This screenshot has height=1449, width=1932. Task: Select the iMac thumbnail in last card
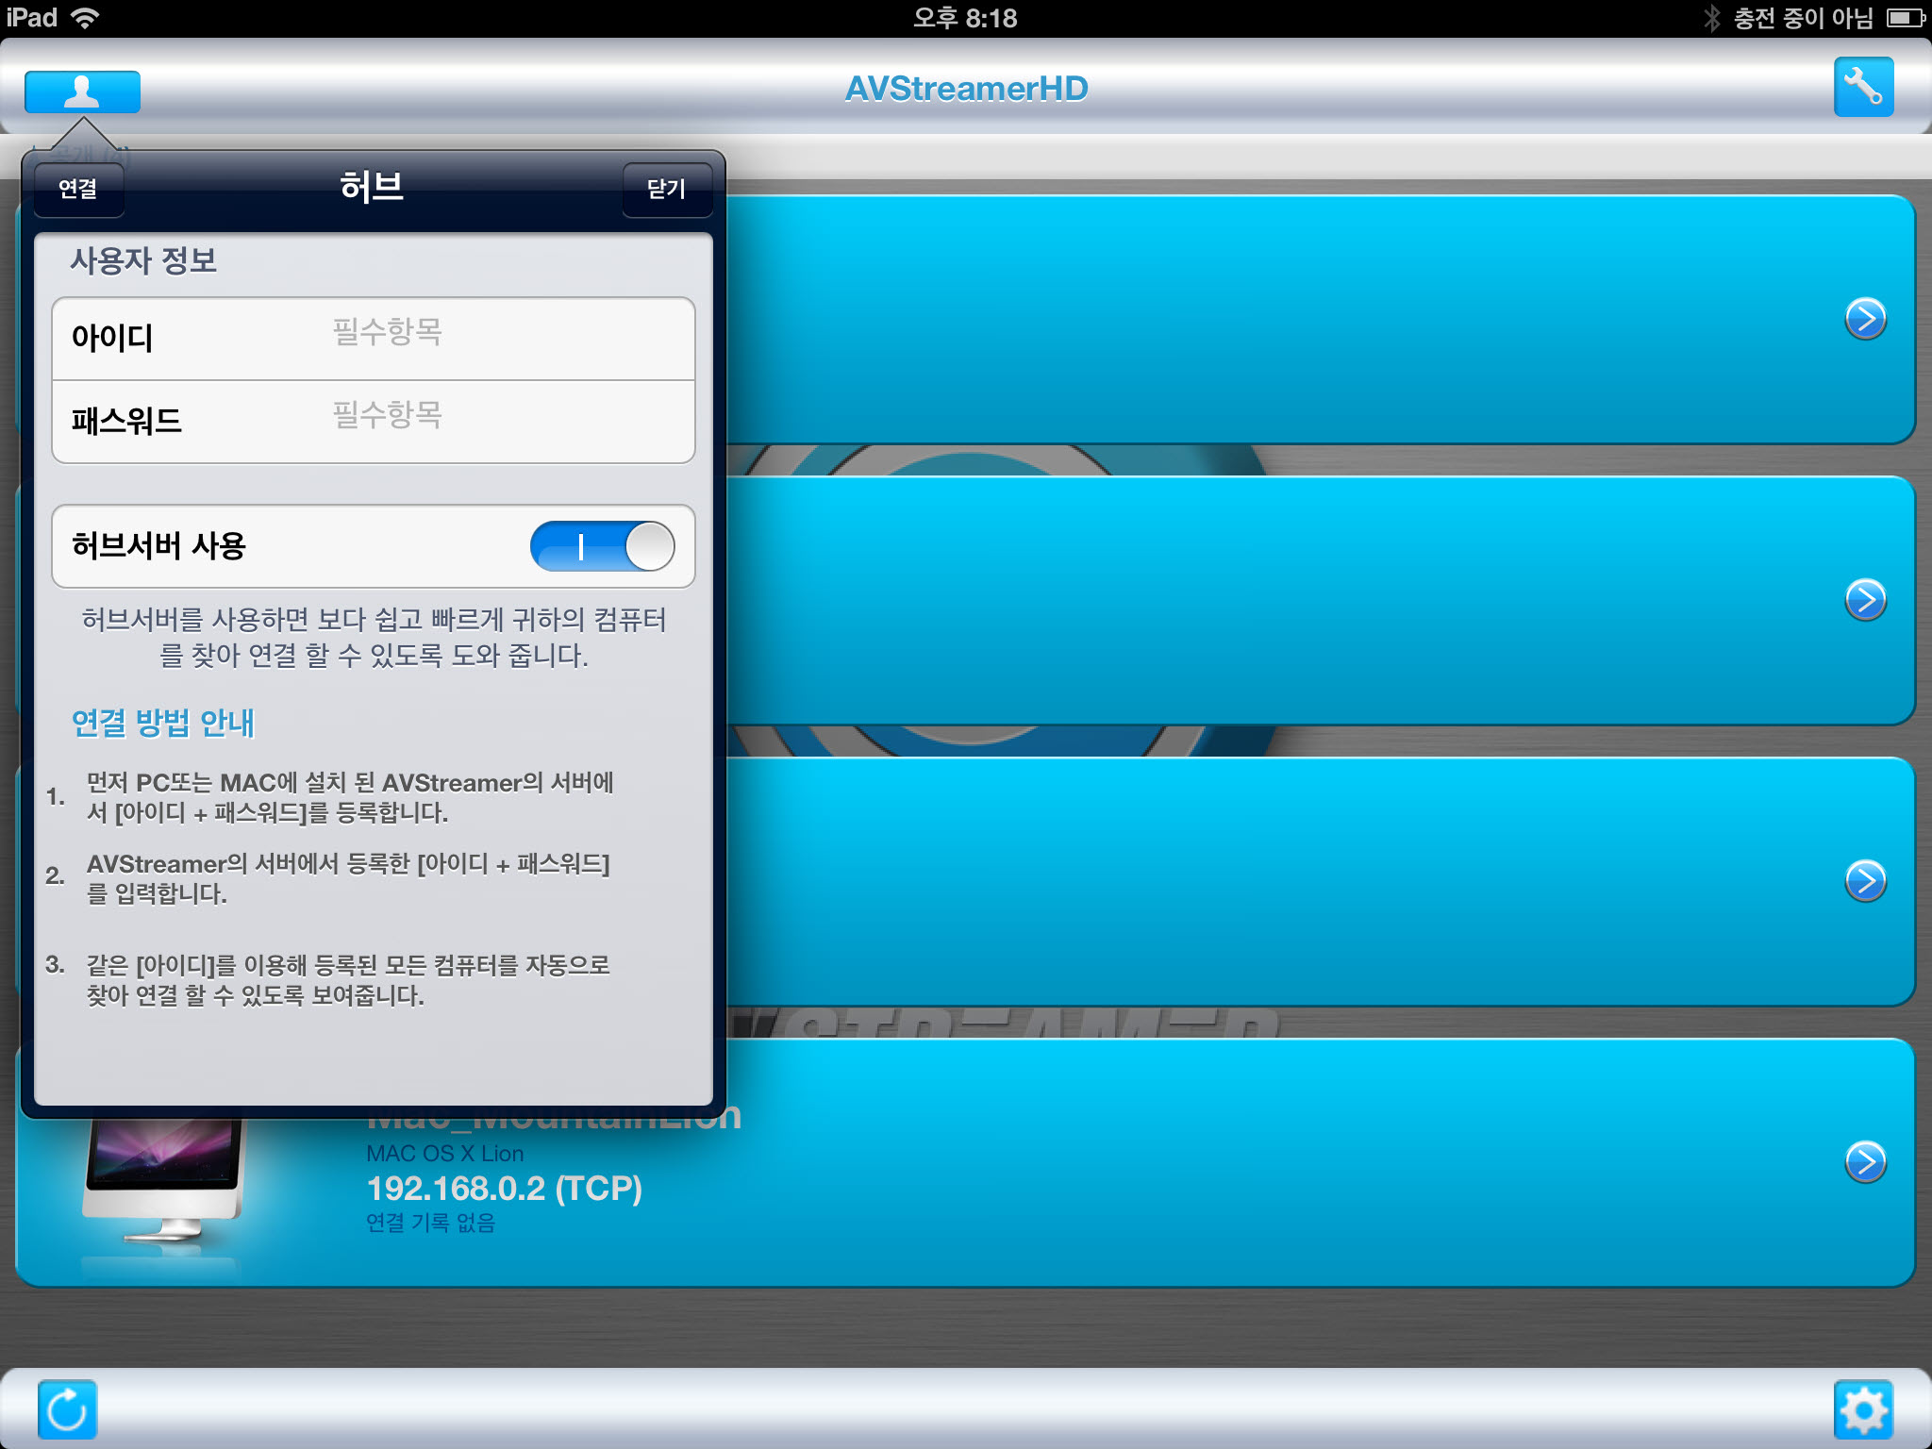coord(162,1182)
